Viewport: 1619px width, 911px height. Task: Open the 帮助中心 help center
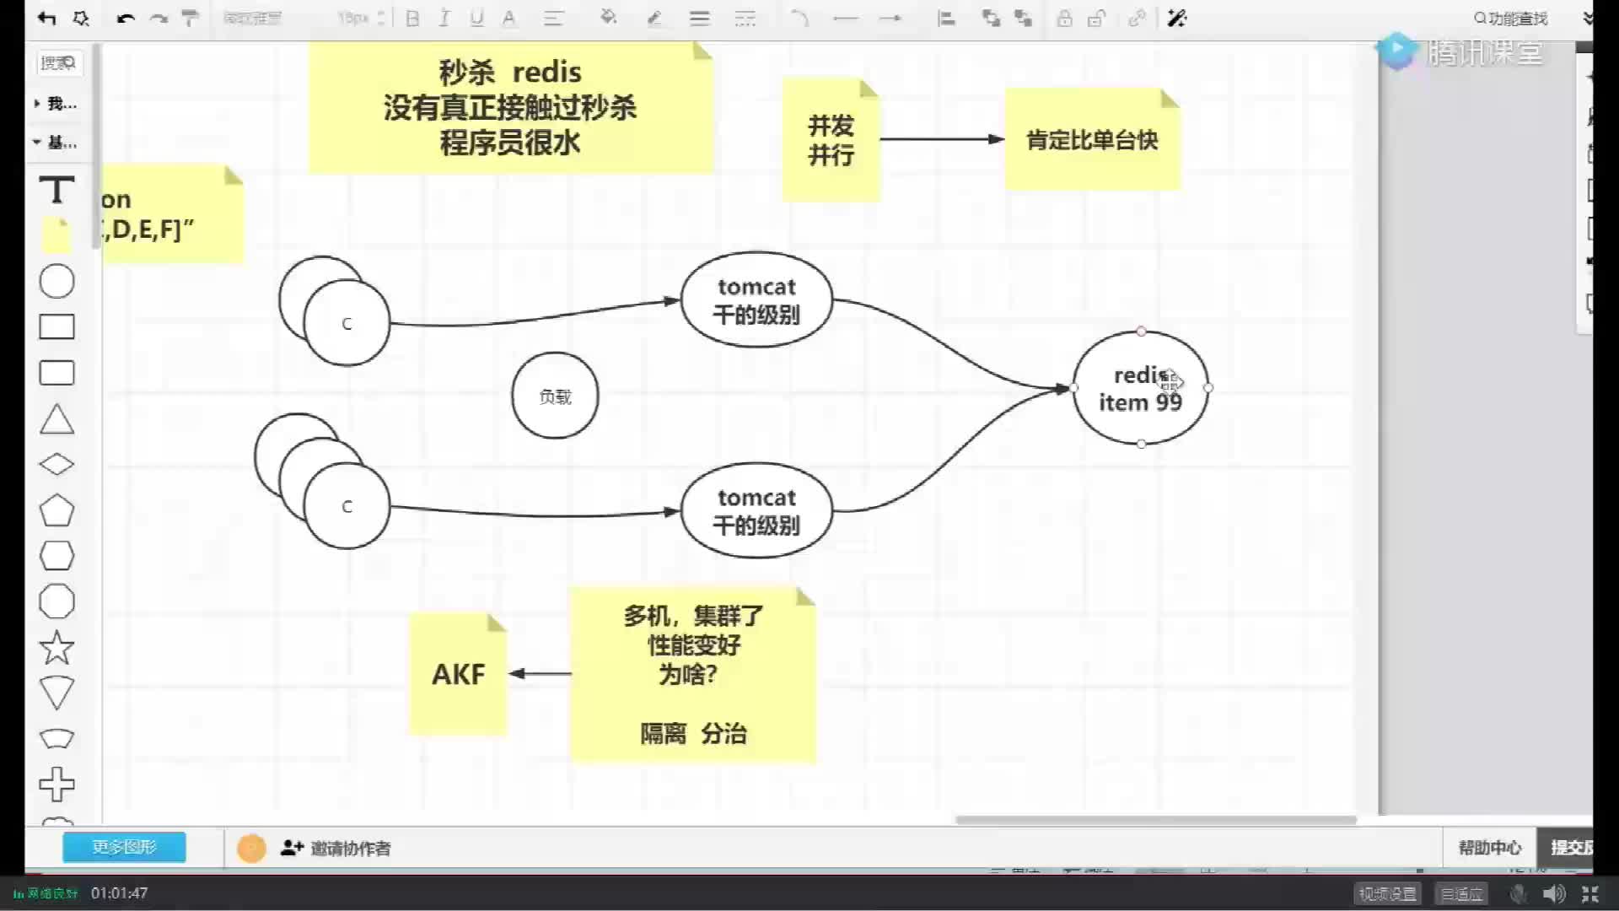click(1490, 848)
